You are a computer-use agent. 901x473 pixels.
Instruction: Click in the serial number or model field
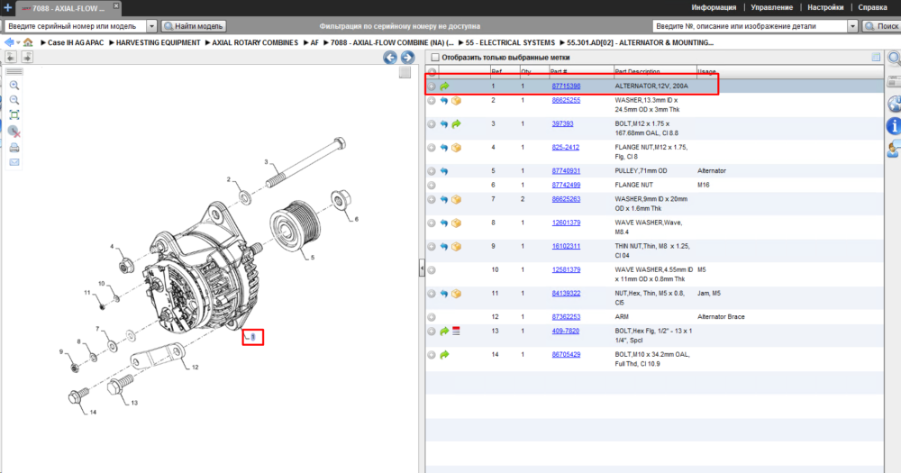coord(76,26)
